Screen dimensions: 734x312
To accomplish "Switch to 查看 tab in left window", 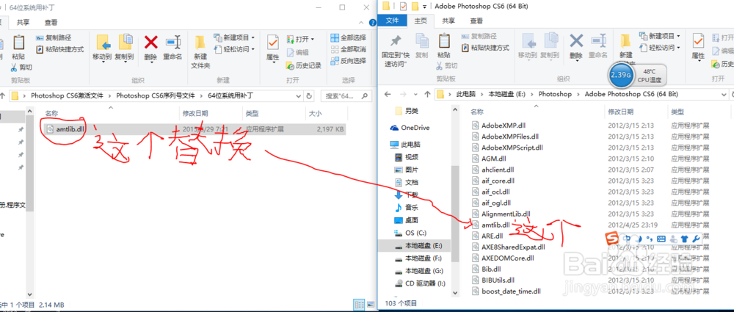I will click(x=51, y=22).
